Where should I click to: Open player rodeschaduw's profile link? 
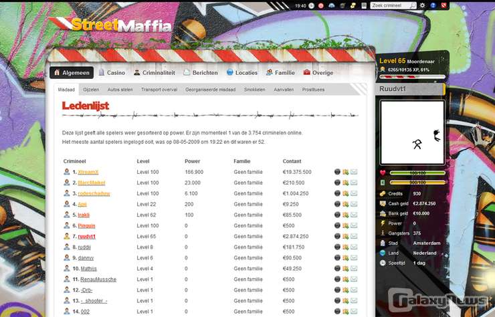tap(94, 193)
